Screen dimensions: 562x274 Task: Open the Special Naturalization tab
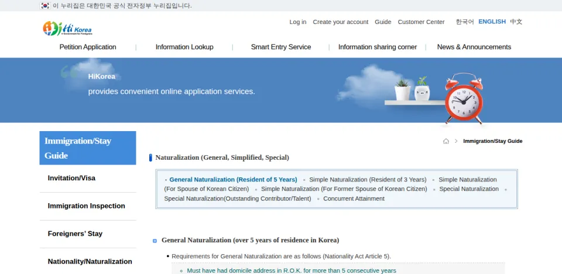coord(469,189)
